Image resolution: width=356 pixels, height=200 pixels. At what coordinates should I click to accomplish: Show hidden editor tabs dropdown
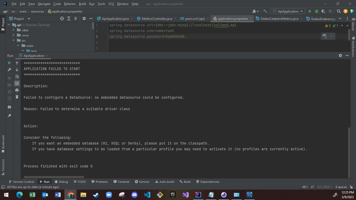(340, 18)
